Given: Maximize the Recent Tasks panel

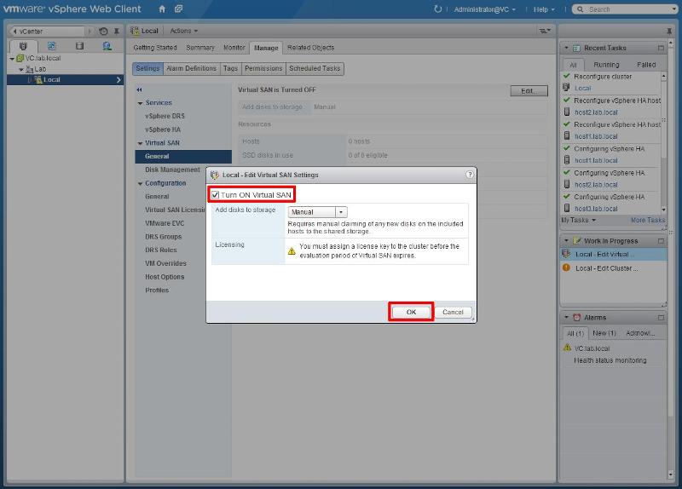Looking at the screenshot, I should click(662, 48).
